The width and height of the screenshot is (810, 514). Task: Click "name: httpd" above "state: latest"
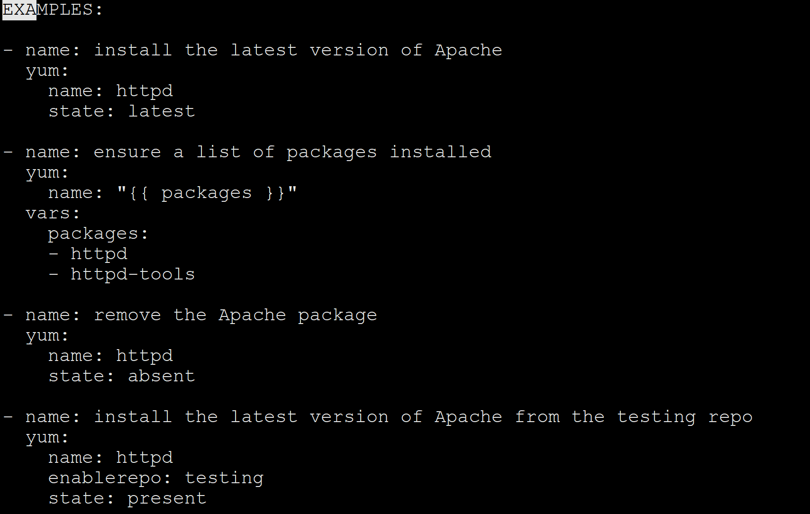click(x=110, y=91)
